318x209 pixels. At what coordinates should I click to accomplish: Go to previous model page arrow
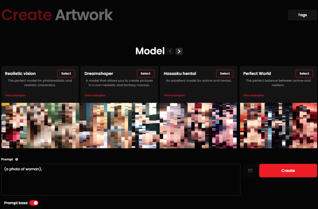tap(170, 51)
